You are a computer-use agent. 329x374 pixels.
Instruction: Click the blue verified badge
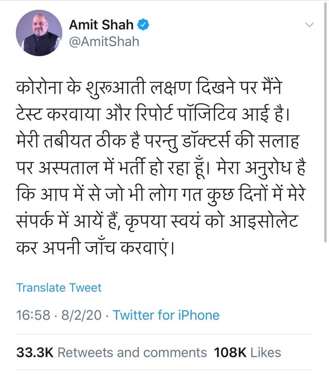pyautogui.click(x=143, y=25)
